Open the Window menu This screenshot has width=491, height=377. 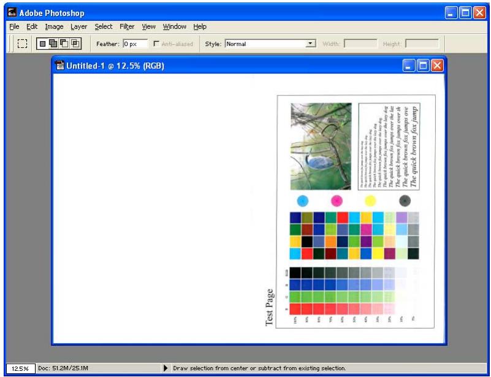click(x=175, y=26)
